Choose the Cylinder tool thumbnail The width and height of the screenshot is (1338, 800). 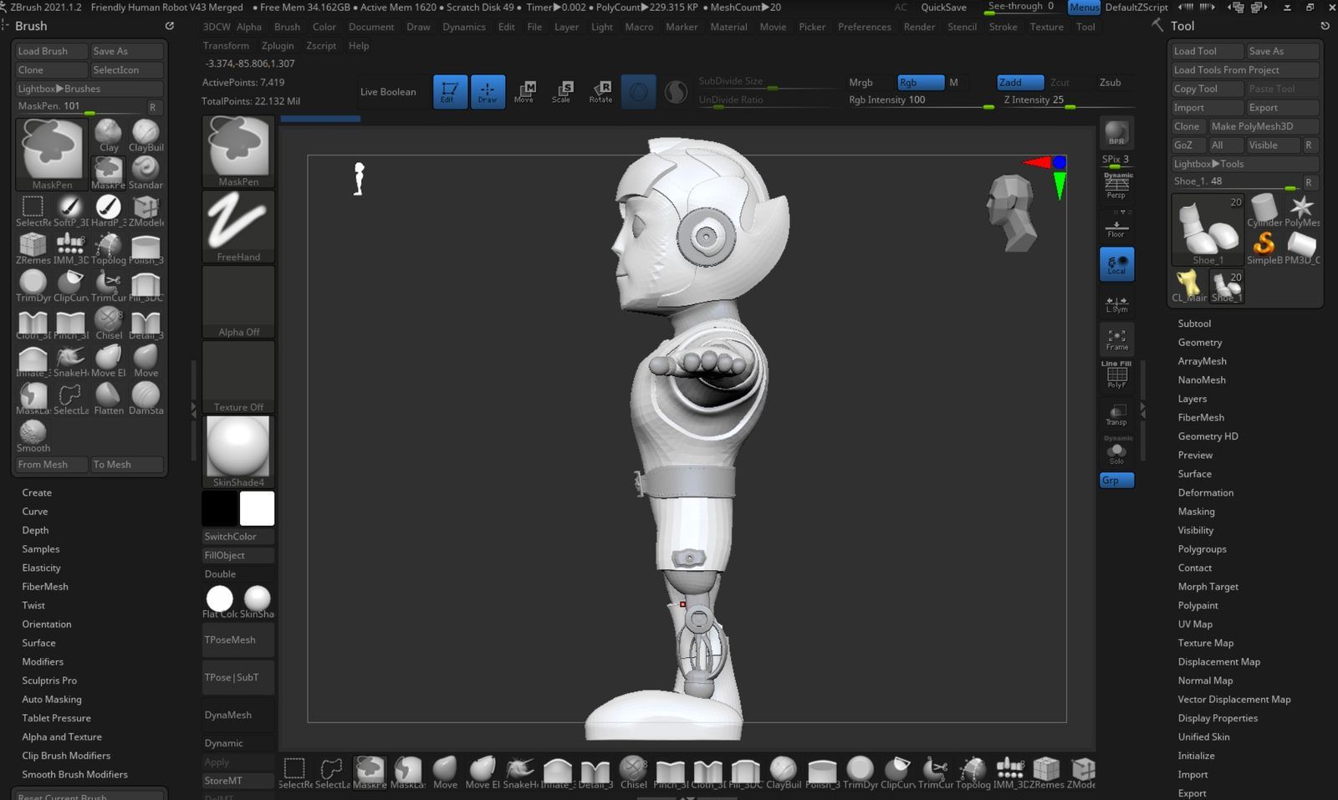click(1264, 210)
